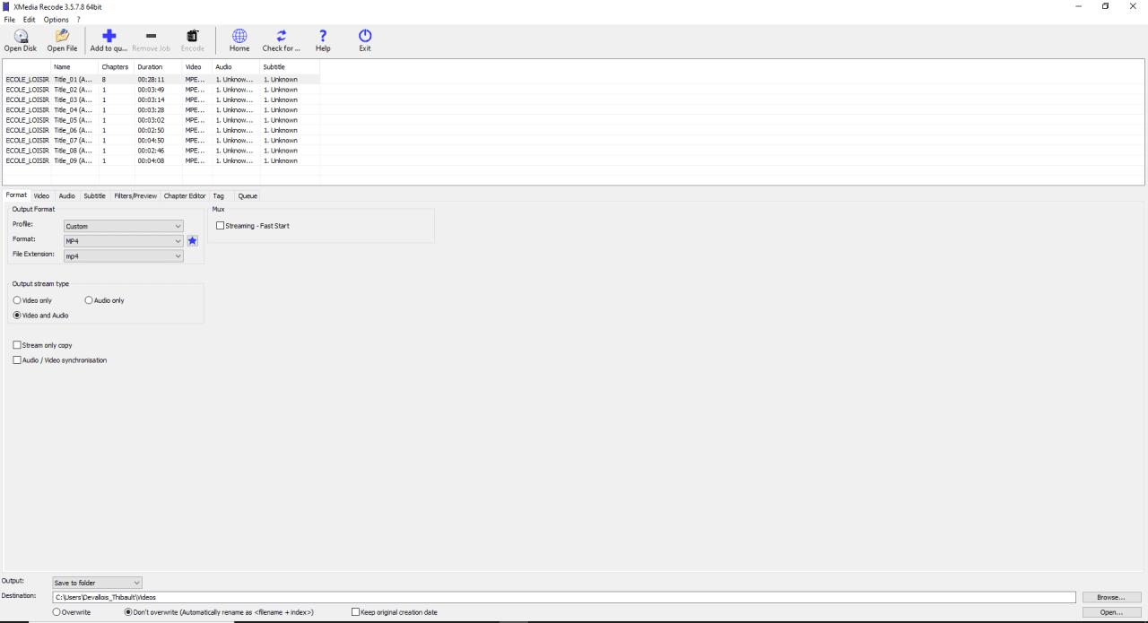Select the Title_07 row in list

pyautogui.click(x=161, y=141)
